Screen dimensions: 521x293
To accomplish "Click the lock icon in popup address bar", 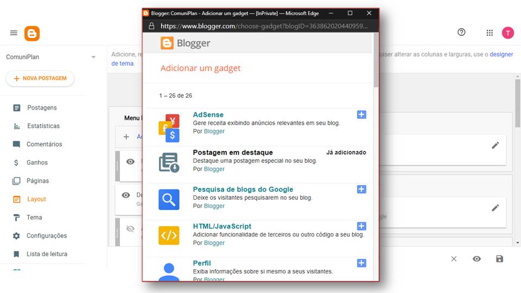I will (151, 26).
